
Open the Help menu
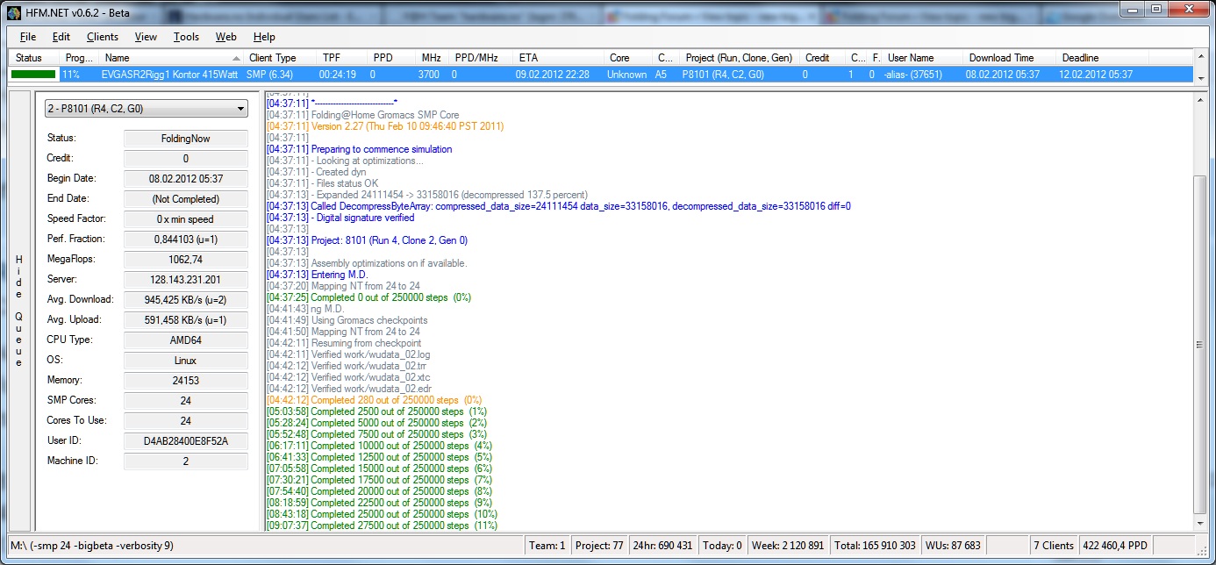(264, 37)
